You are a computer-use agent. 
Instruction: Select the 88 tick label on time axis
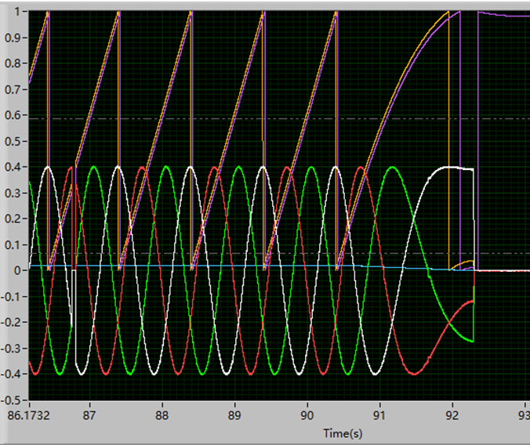pyautogui.click(x=162, y=416)
